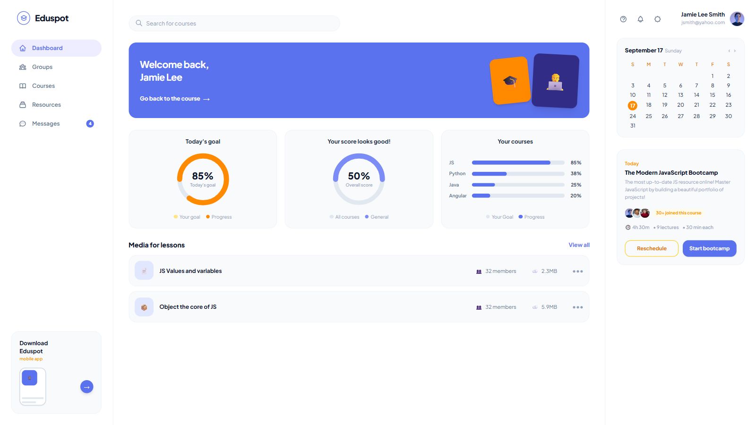The height and width of the screenshot is (425, 756).
Task: Click the General legend item
Action: click(377, 217)
